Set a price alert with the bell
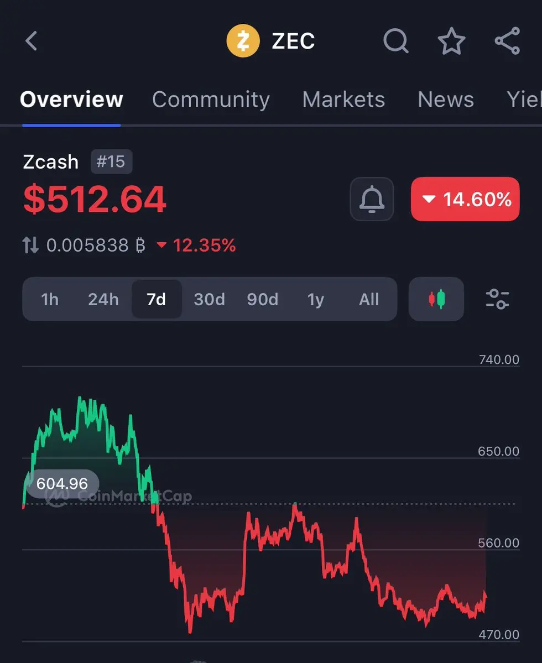This screenshot has width=542, height=663. click(x=372, y=199)
